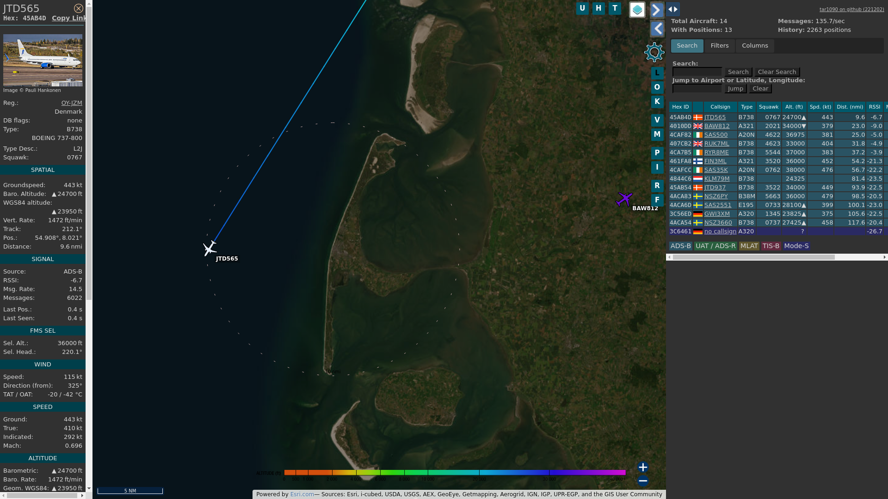Sort table by Dist. (nmi) column header
Viewport: 888px width, 499px height.
click(850, 107)
